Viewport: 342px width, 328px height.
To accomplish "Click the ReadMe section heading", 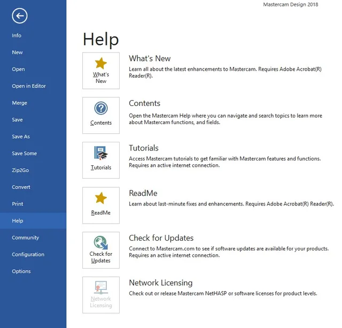I will (143, 193).
